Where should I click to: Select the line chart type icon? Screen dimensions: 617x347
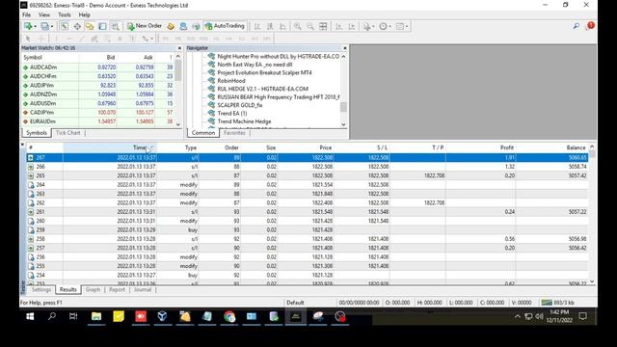[x=282, y=26]
